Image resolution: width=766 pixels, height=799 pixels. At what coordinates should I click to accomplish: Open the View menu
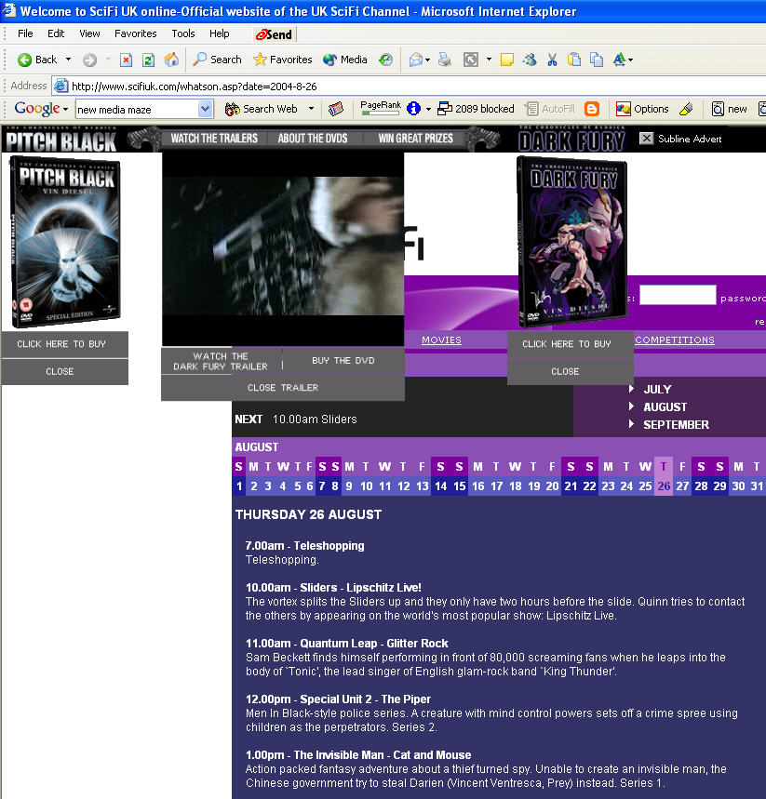click(x=89, y=33)
